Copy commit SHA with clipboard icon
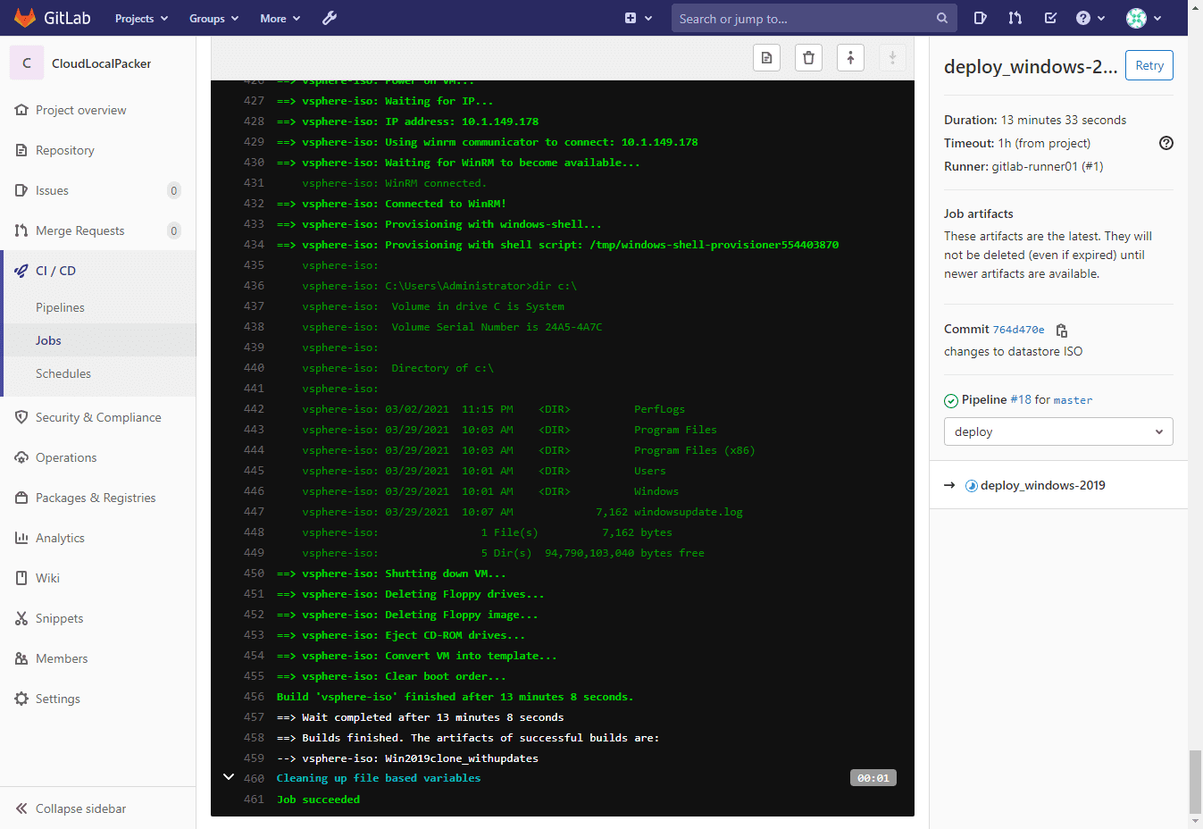Viewport: 1203px width, 829px height. [1062, 330]
